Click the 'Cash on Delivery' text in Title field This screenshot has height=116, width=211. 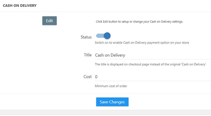point(110,55)
